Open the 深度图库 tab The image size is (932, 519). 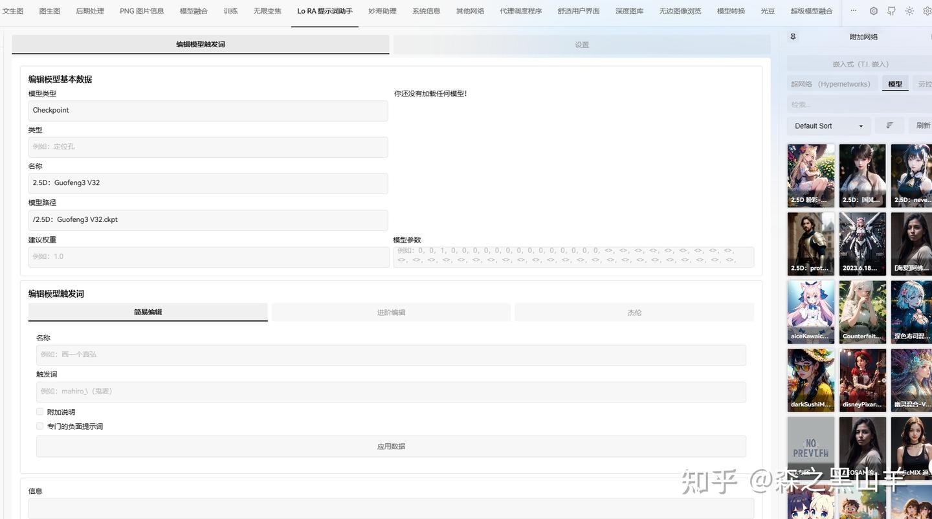pyautogui.click(x=629, y=11)
